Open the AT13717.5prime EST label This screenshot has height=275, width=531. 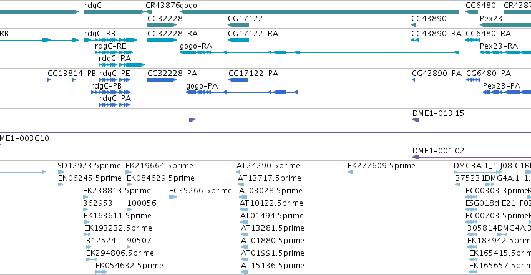[270, 178]
